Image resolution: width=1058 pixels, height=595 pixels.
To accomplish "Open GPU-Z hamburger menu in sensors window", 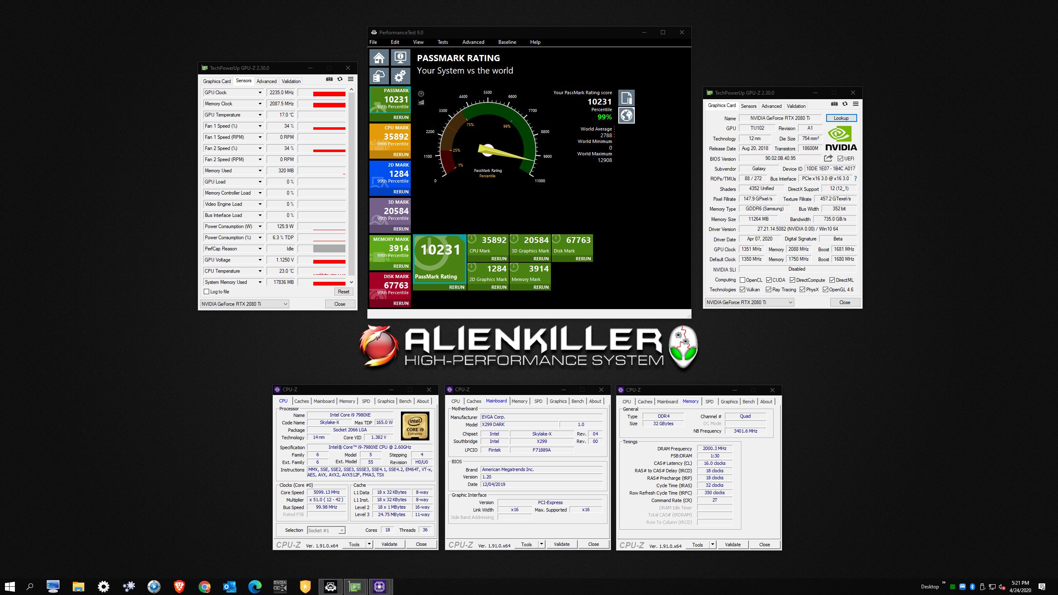I will tap(350, 79).
